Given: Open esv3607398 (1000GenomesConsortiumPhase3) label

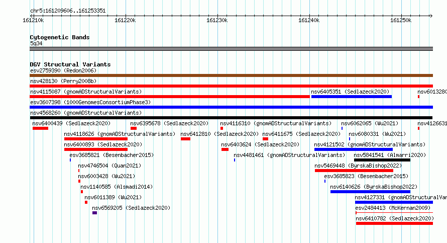Looking at the screenshot, I should click(90, 102).
